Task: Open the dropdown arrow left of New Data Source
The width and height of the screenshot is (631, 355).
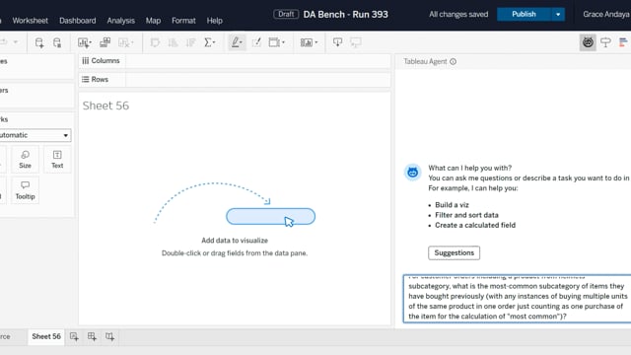Action: [x=16, y=42]
